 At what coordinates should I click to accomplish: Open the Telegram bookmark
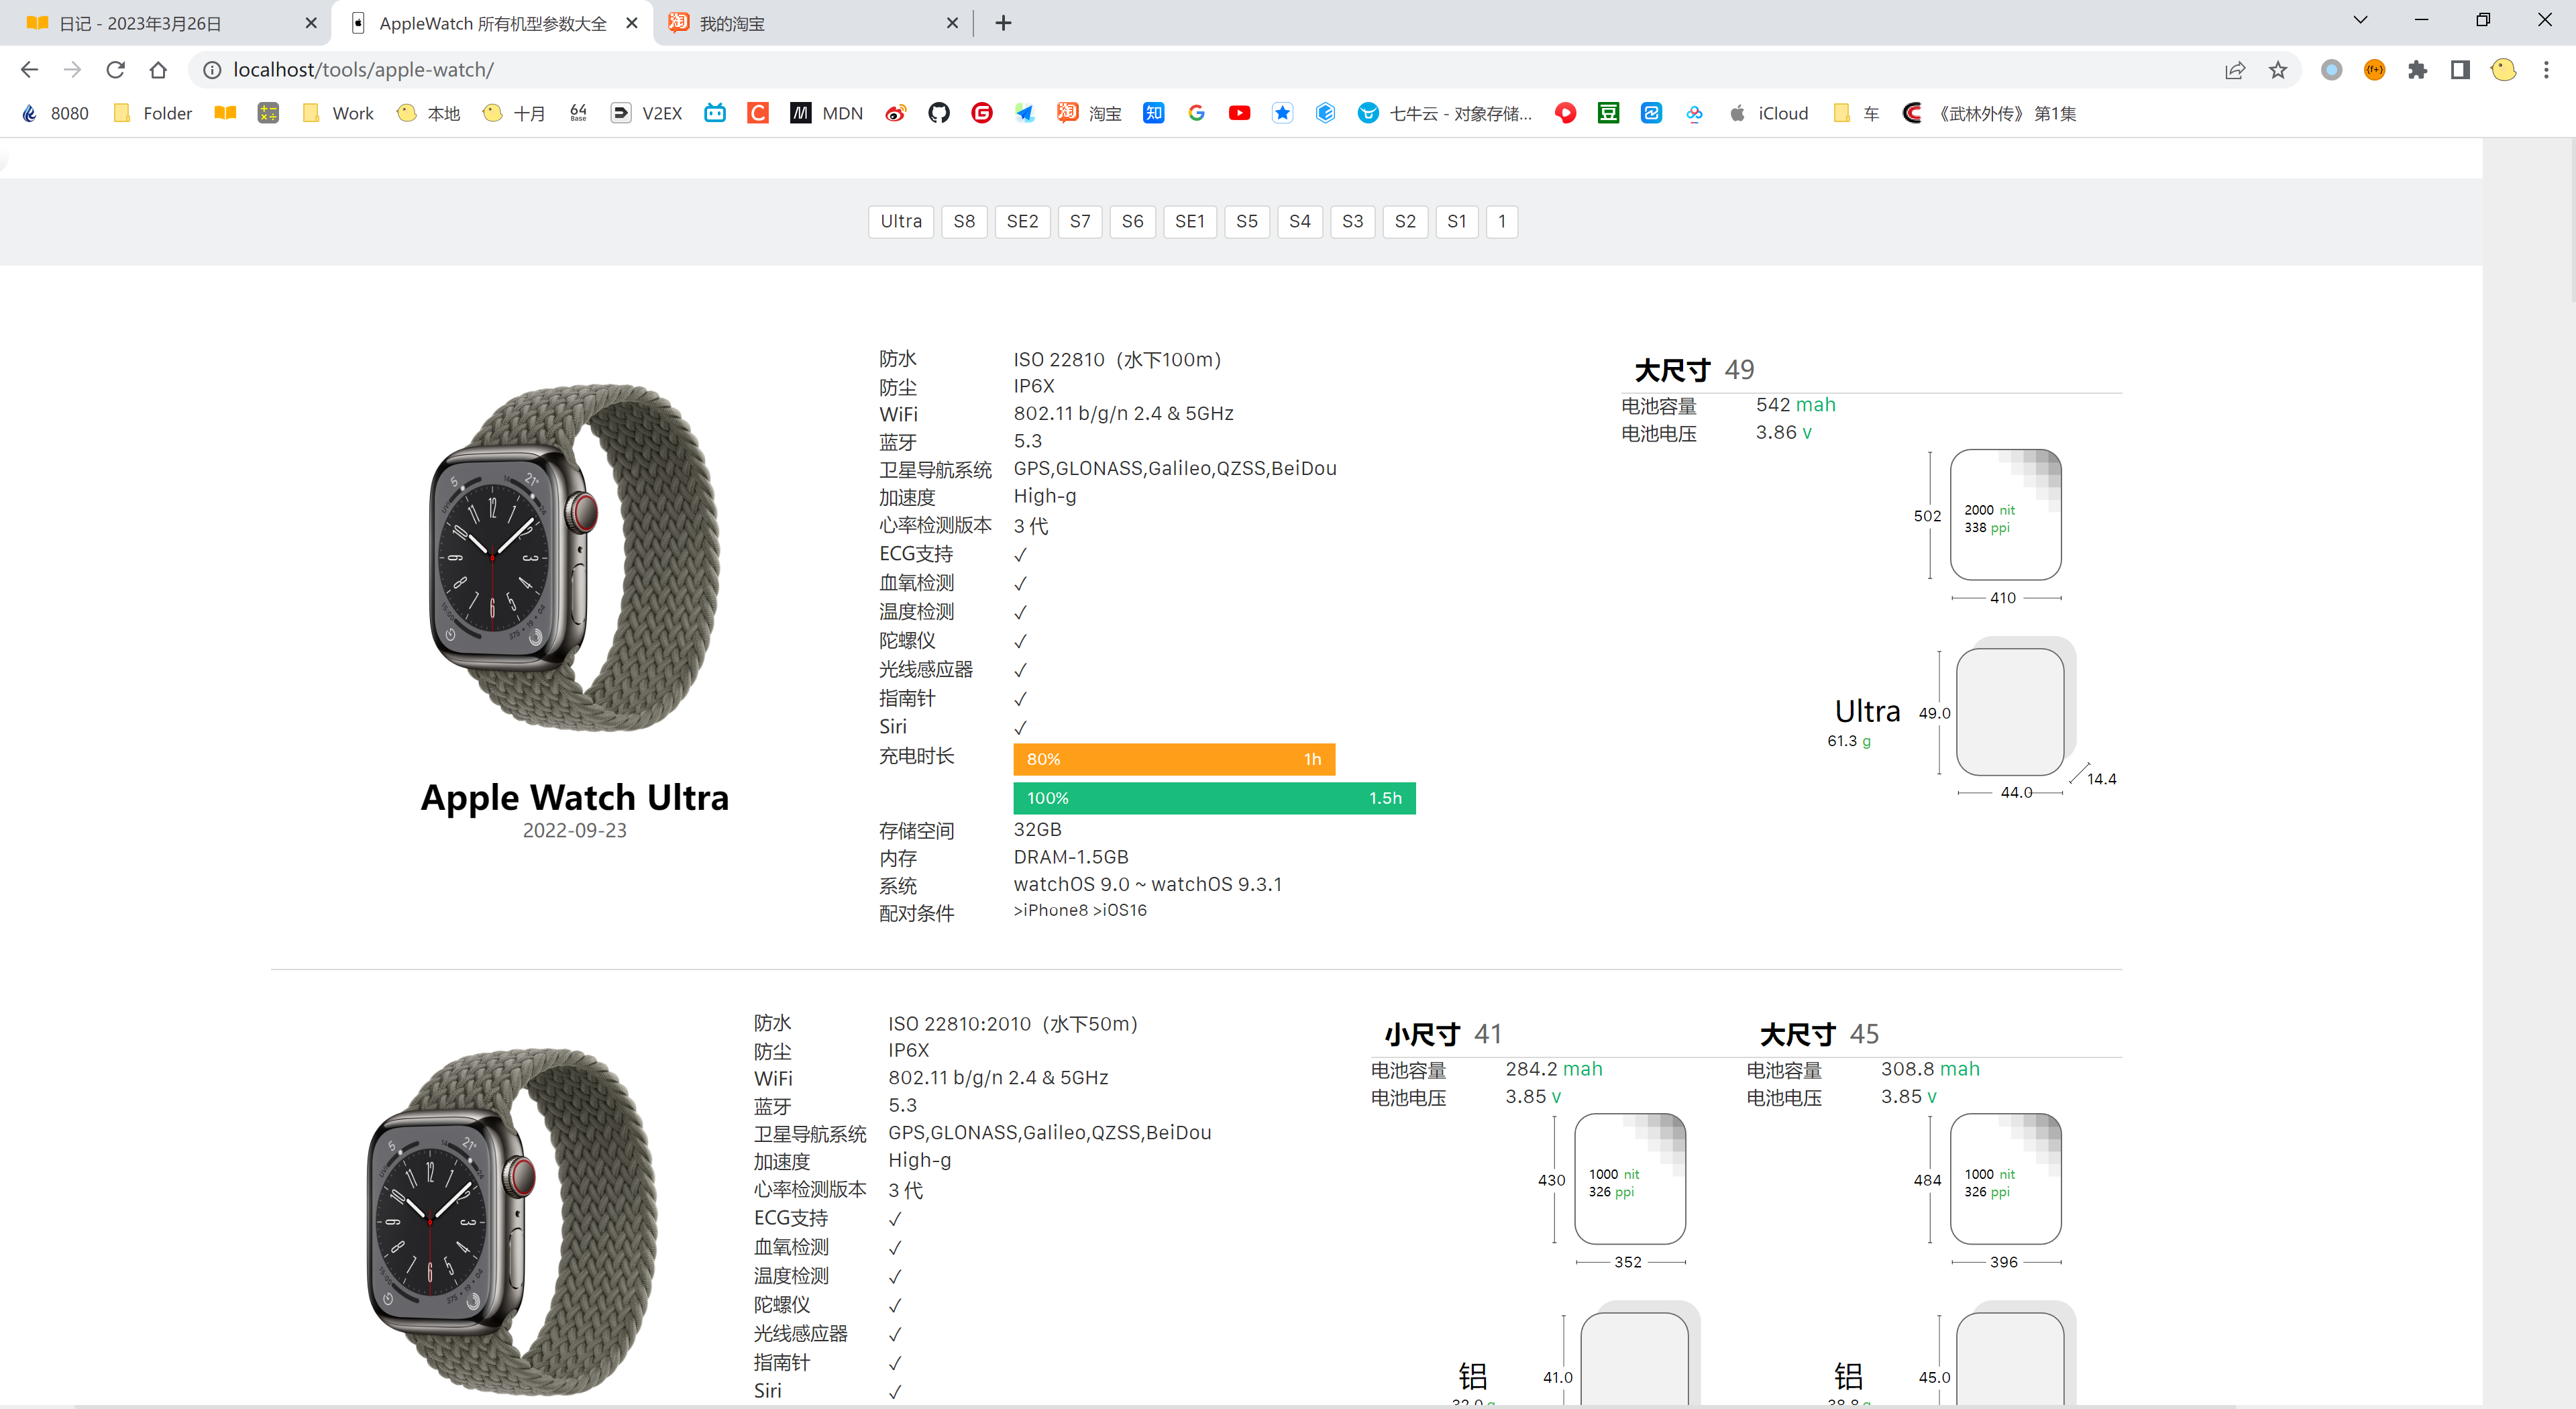pyautogui.click(x=1024, y=113)
